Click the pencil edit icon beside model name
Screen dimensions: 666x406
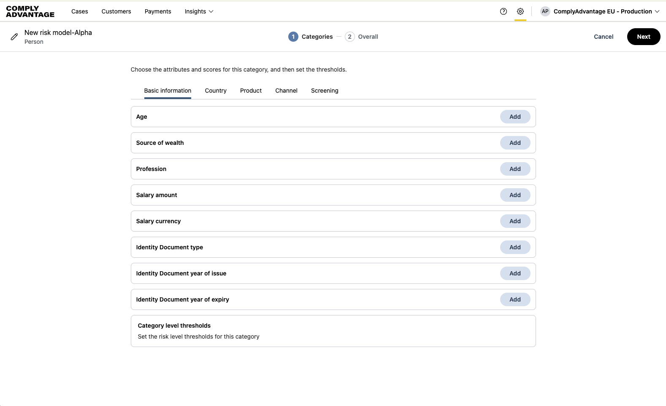pyautogui.click(x=14, y=37)
